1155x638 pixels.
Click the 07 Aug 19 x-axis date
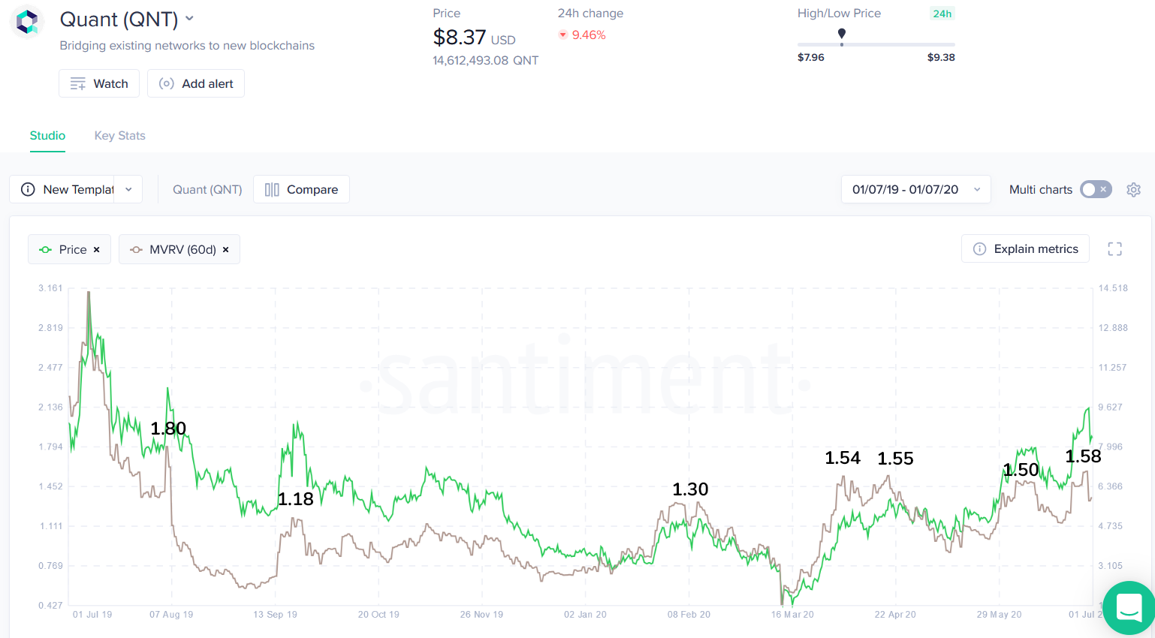pyautogui.click(x=171, y=615)
